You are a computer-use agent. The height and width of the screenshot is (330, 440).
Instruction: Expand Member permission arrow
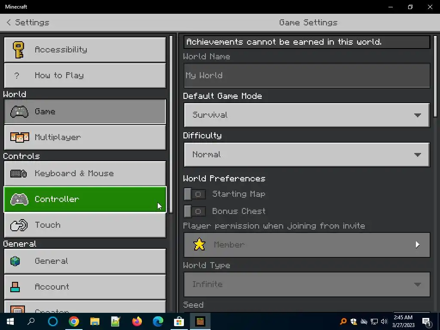(x=418, y=244)
